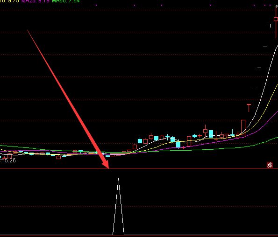Screen dimensions: 278x237
Task: Click the white T-shaped limit-up candle
Action: tap(270, 26)
